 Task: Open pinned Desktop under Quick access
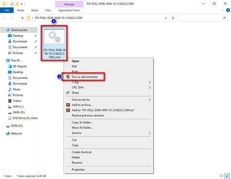pyautogui.click(x=18, y=36)
